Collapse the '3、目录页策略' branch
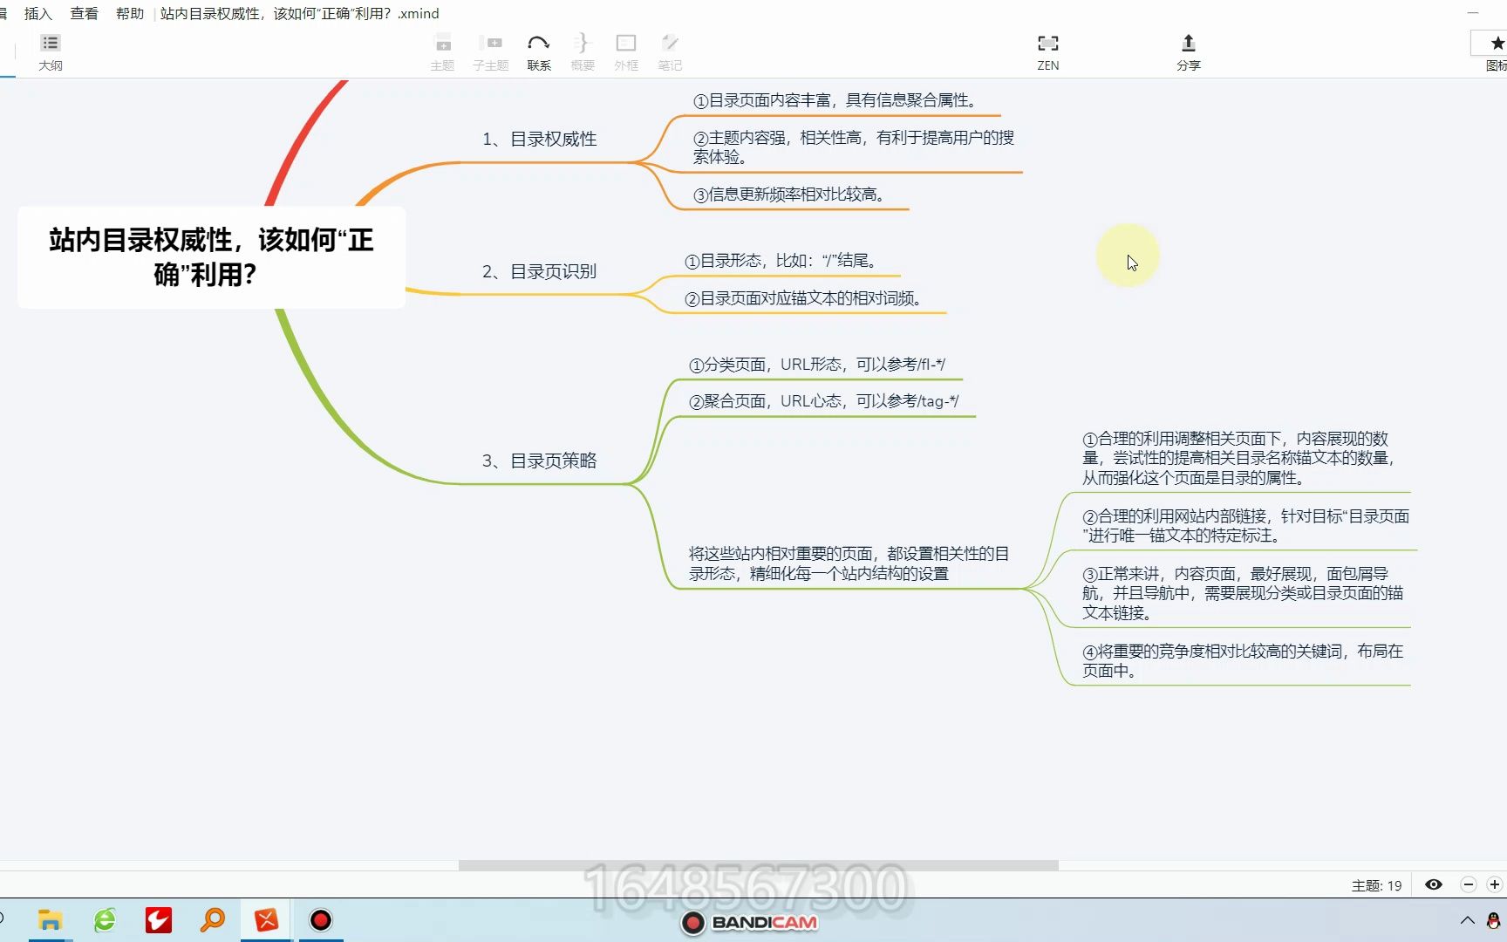Screen dimensions: 1507x942 [x=541, y=461]
